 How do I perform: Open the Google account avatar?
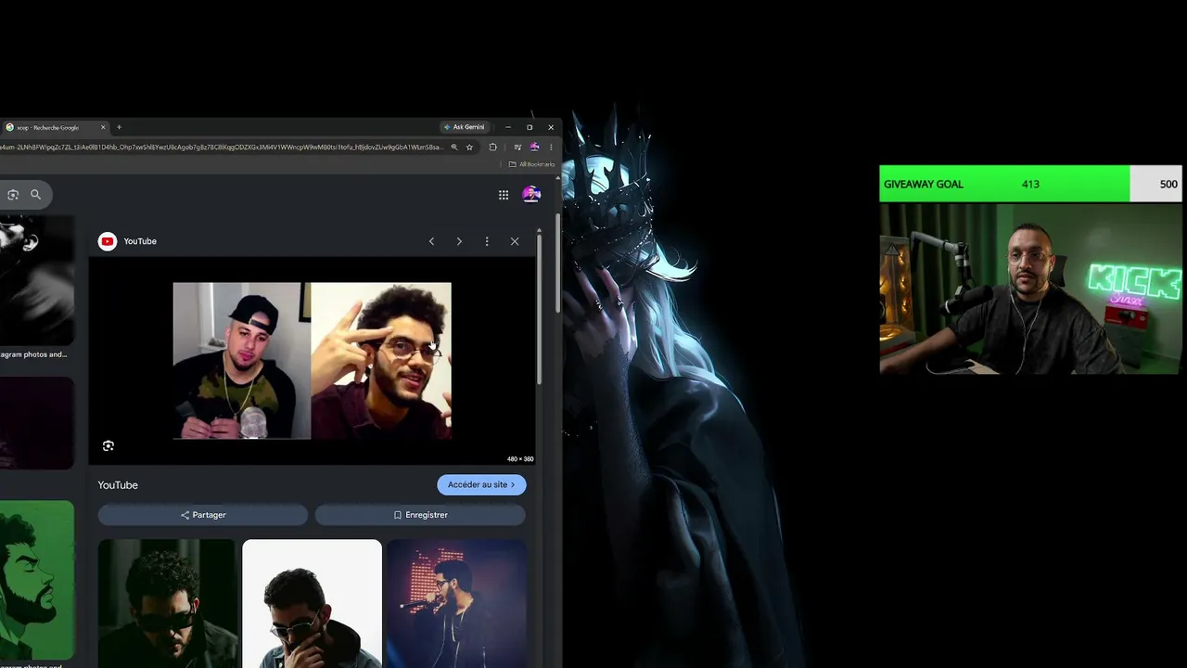pyautogui.click(x=531, y=194)
